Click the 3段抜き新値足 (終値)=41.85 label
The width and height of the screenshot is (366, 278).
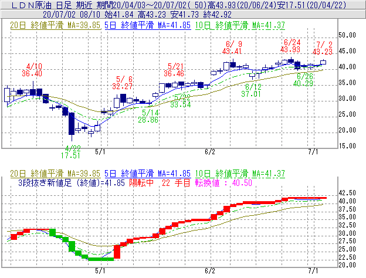click(x=72, y=182)
